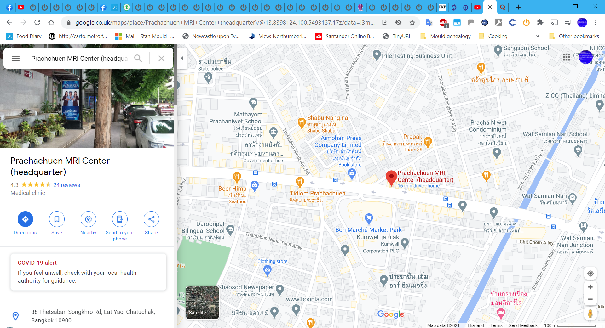
Task: Go back in browser history
Action: pos(9,22)
